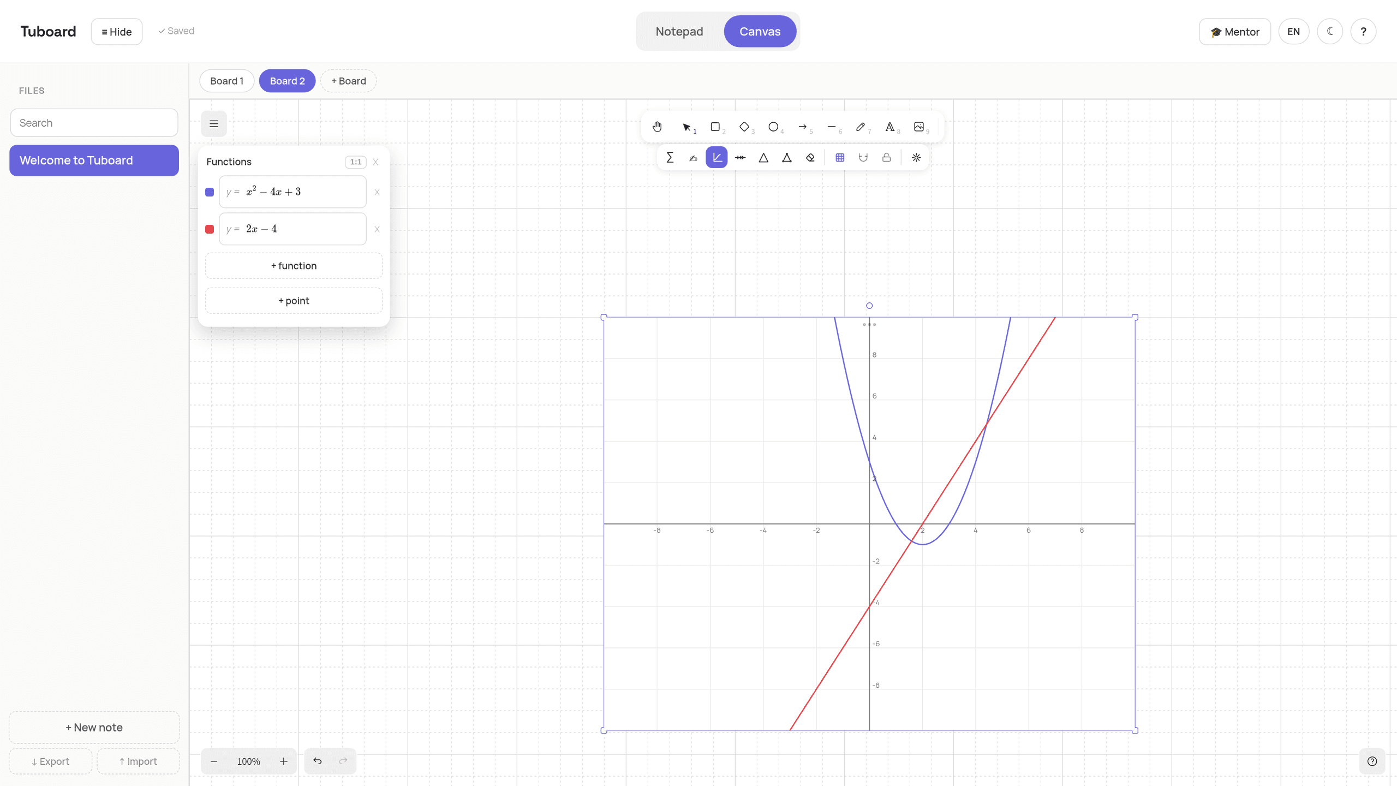Edit the 2x − 4 function field
The width and height of the screenshot is (1397, 786).
coord(293,229)
